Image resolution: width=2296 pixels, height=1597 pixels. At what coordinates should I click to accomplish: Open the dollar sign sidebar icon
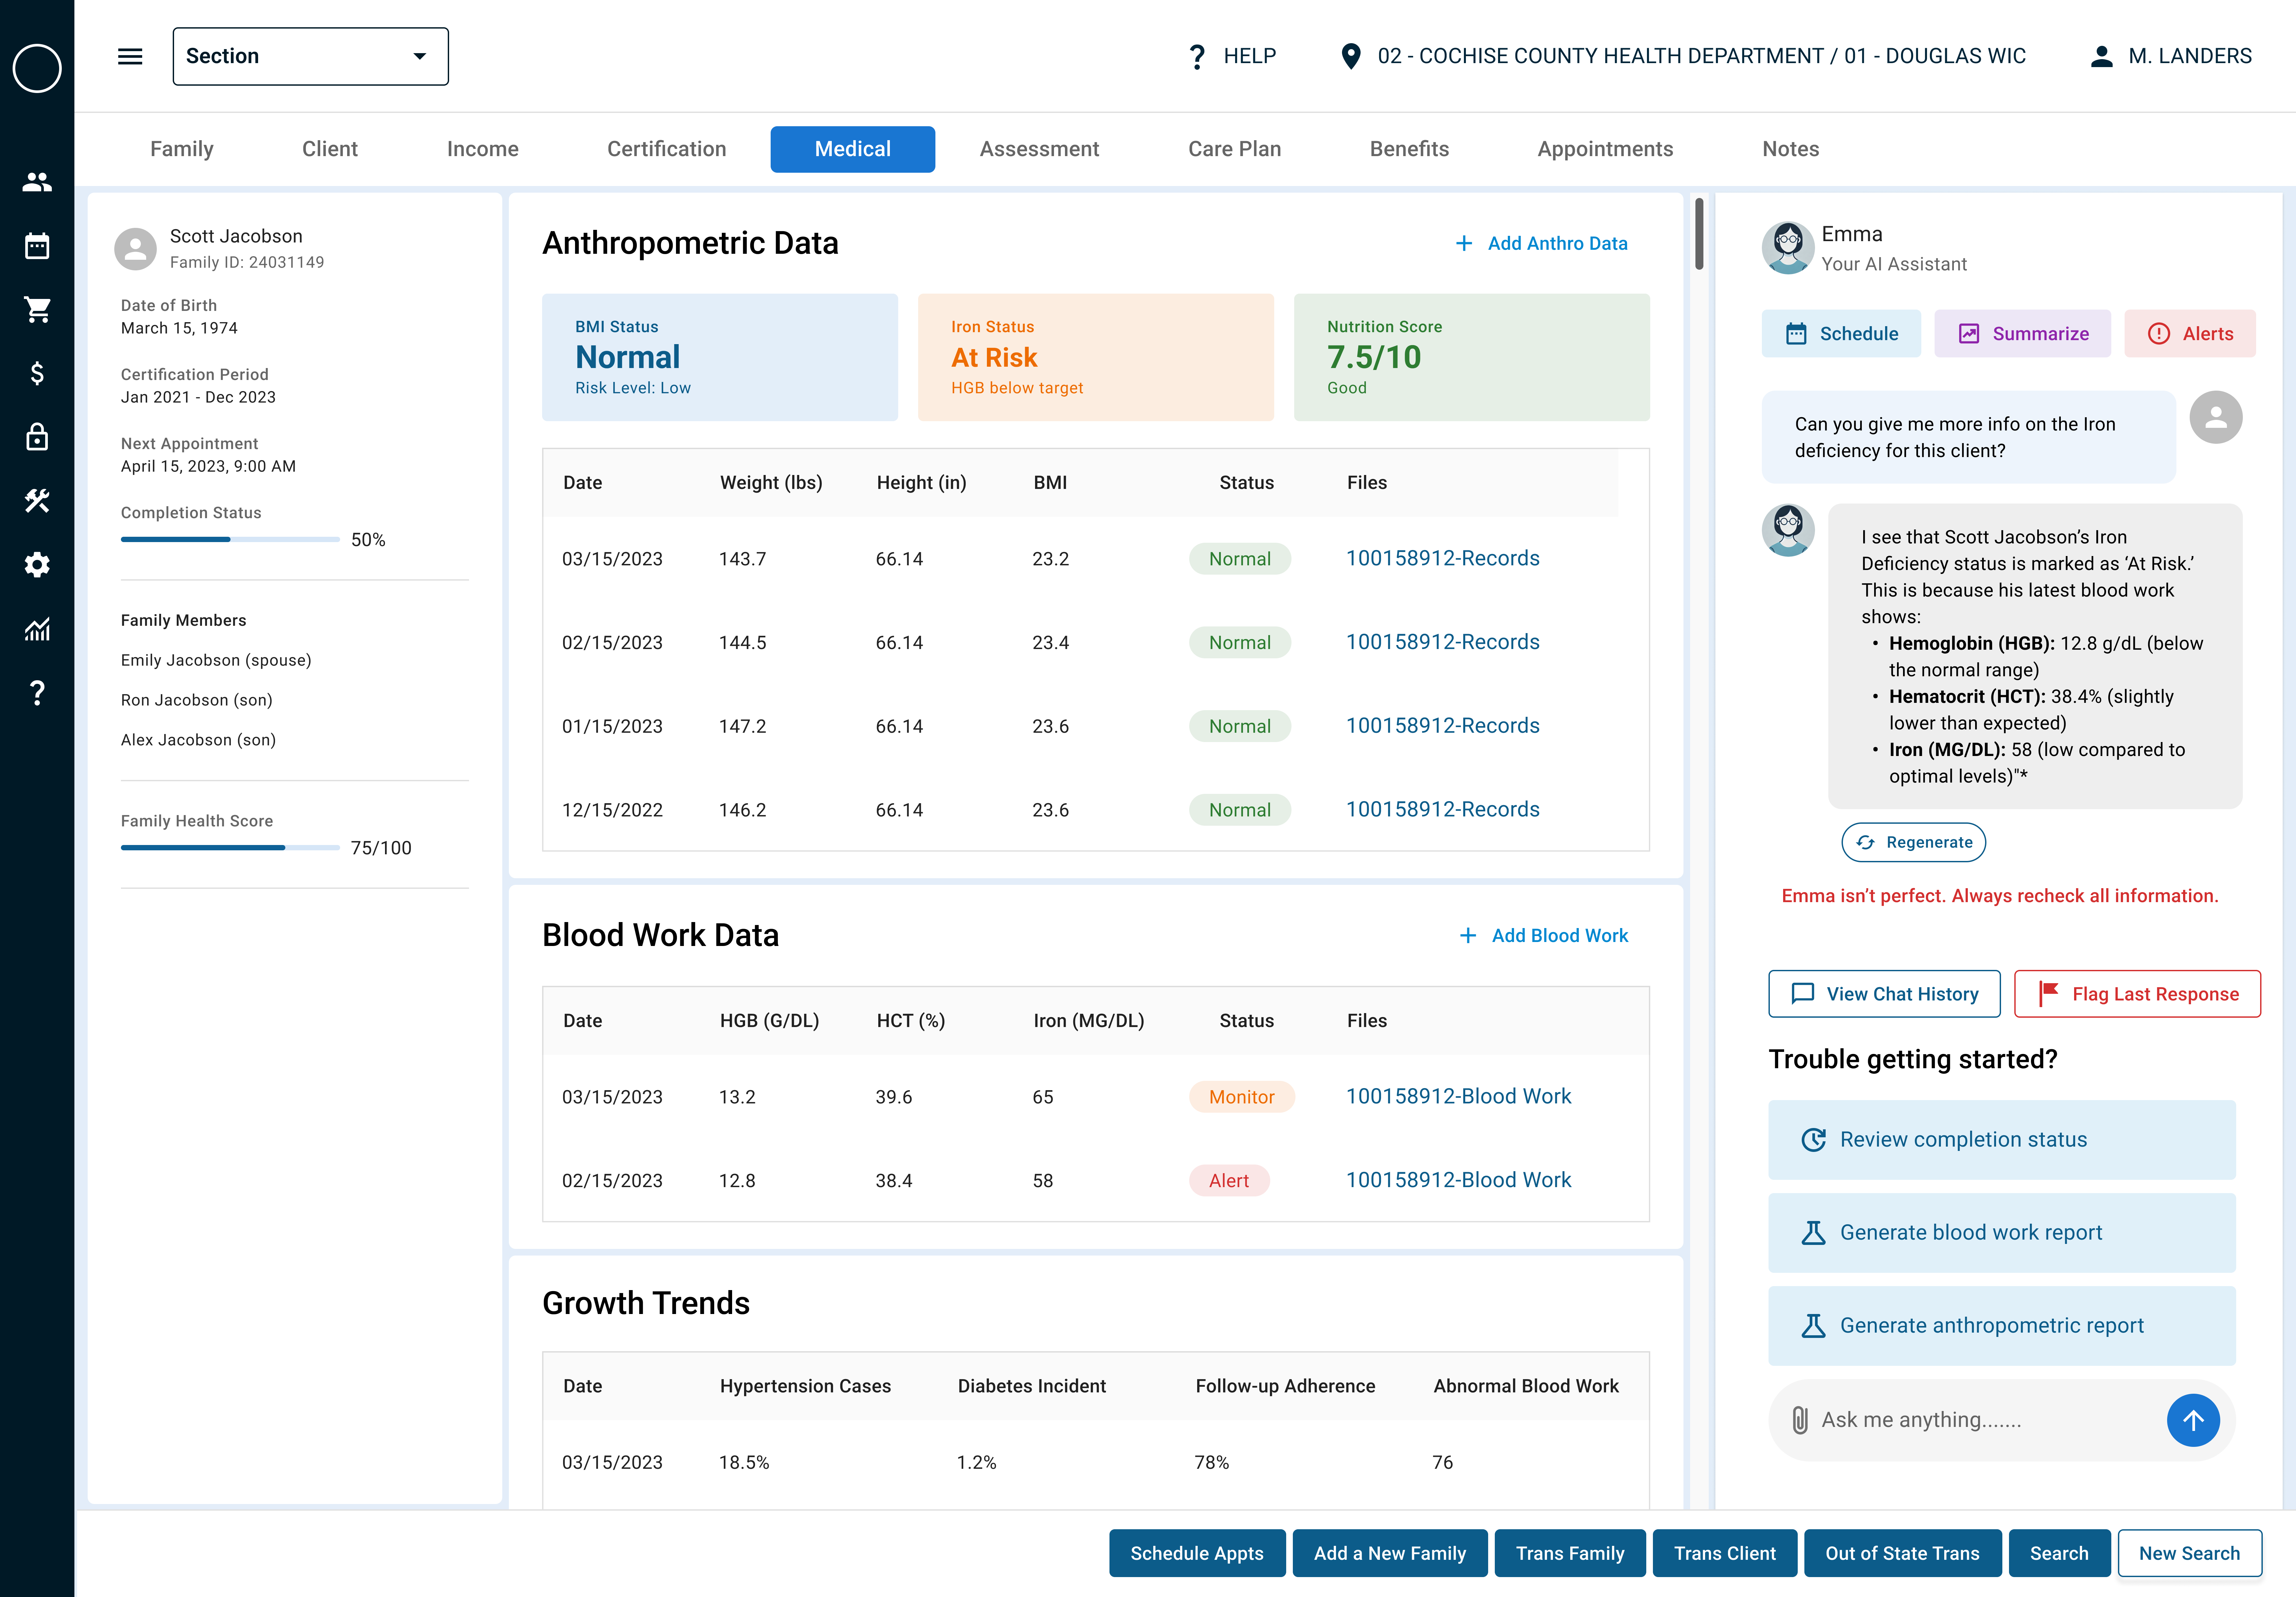(x=37, y=374)
